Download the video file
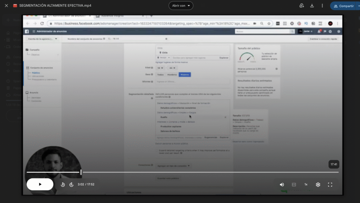Viewport: 360px width, 203px height. [x=312, y=6]
